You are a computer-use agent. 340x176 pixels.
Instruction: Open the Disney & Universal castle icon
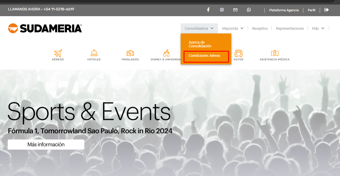pos(166,53)
